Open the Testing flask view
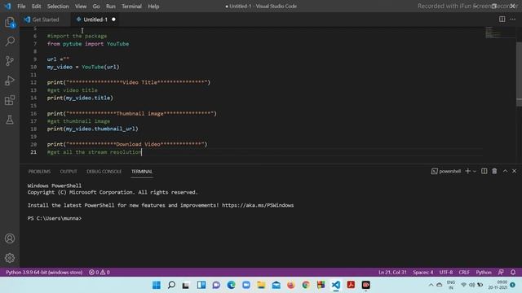Image resolution: width=522 pixels, height=293 pixels. pyautogui.click(x=10, y=120)
